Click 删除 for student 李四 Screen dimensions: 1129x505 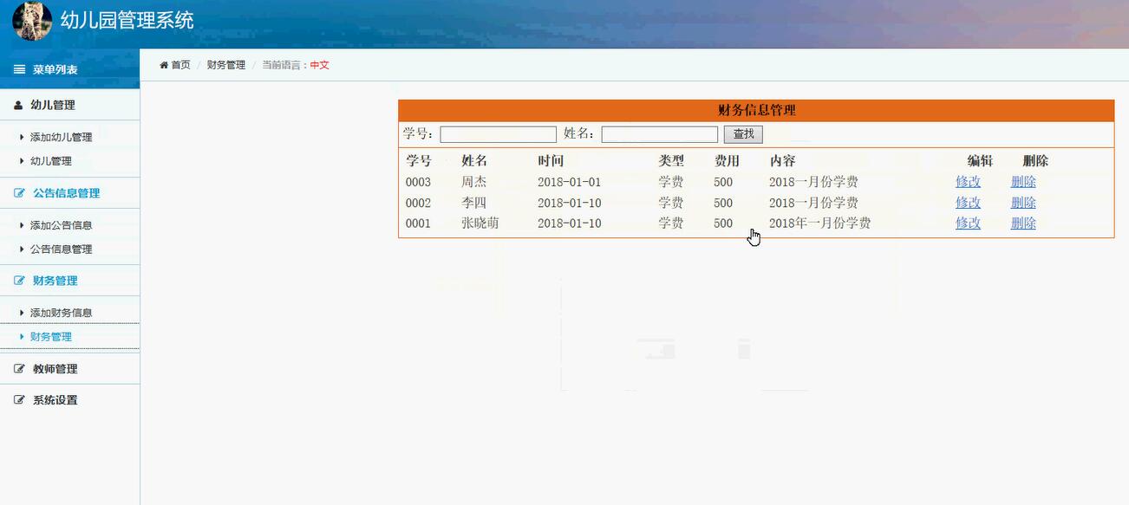pos(1023,203)
